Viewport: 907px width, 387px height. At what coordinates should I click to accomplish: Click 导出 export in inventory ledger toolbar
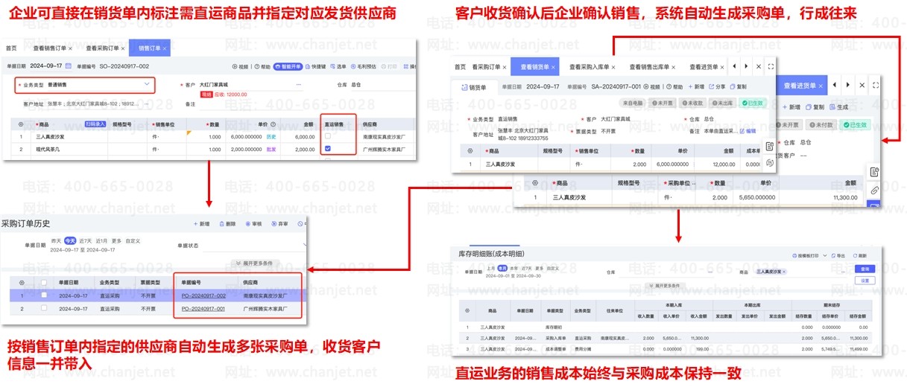838,256
